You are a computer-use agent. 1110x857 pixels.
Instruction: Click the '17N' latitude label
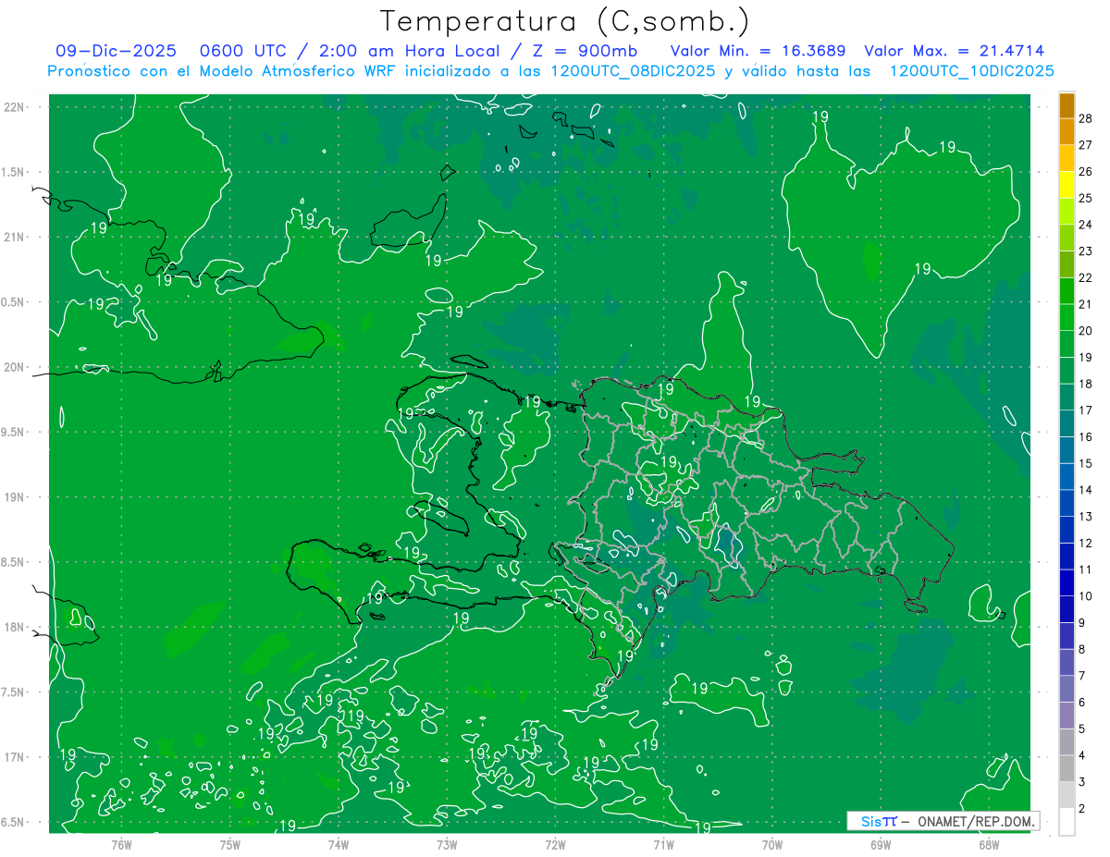point(14,757)
